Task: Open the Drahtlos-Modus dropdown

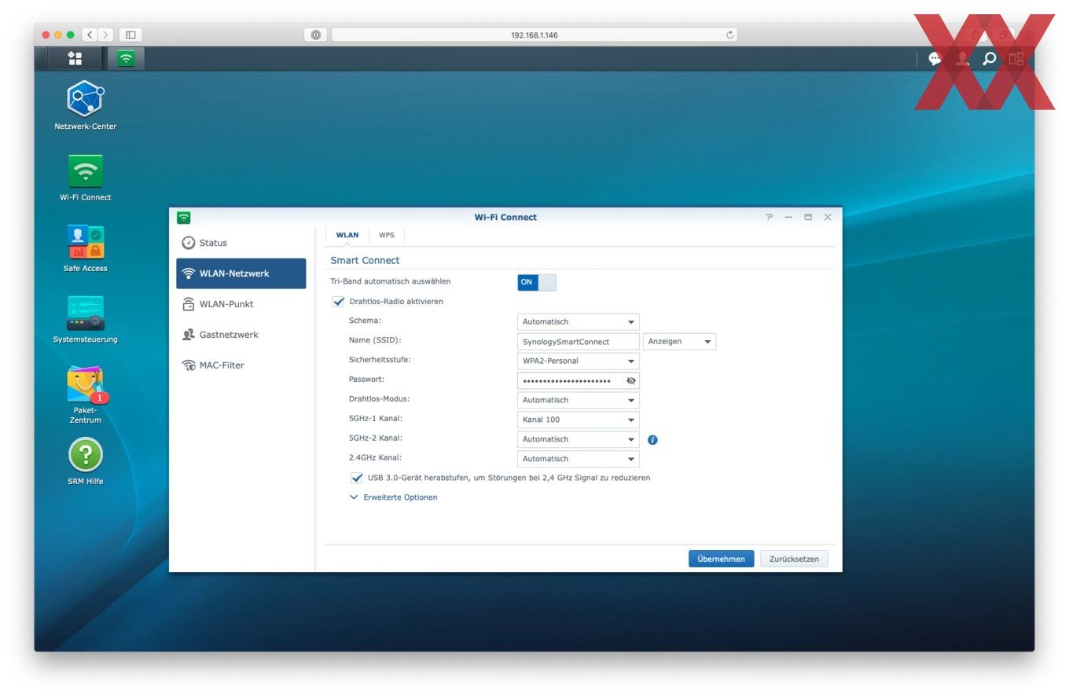Action: [578, 400]
